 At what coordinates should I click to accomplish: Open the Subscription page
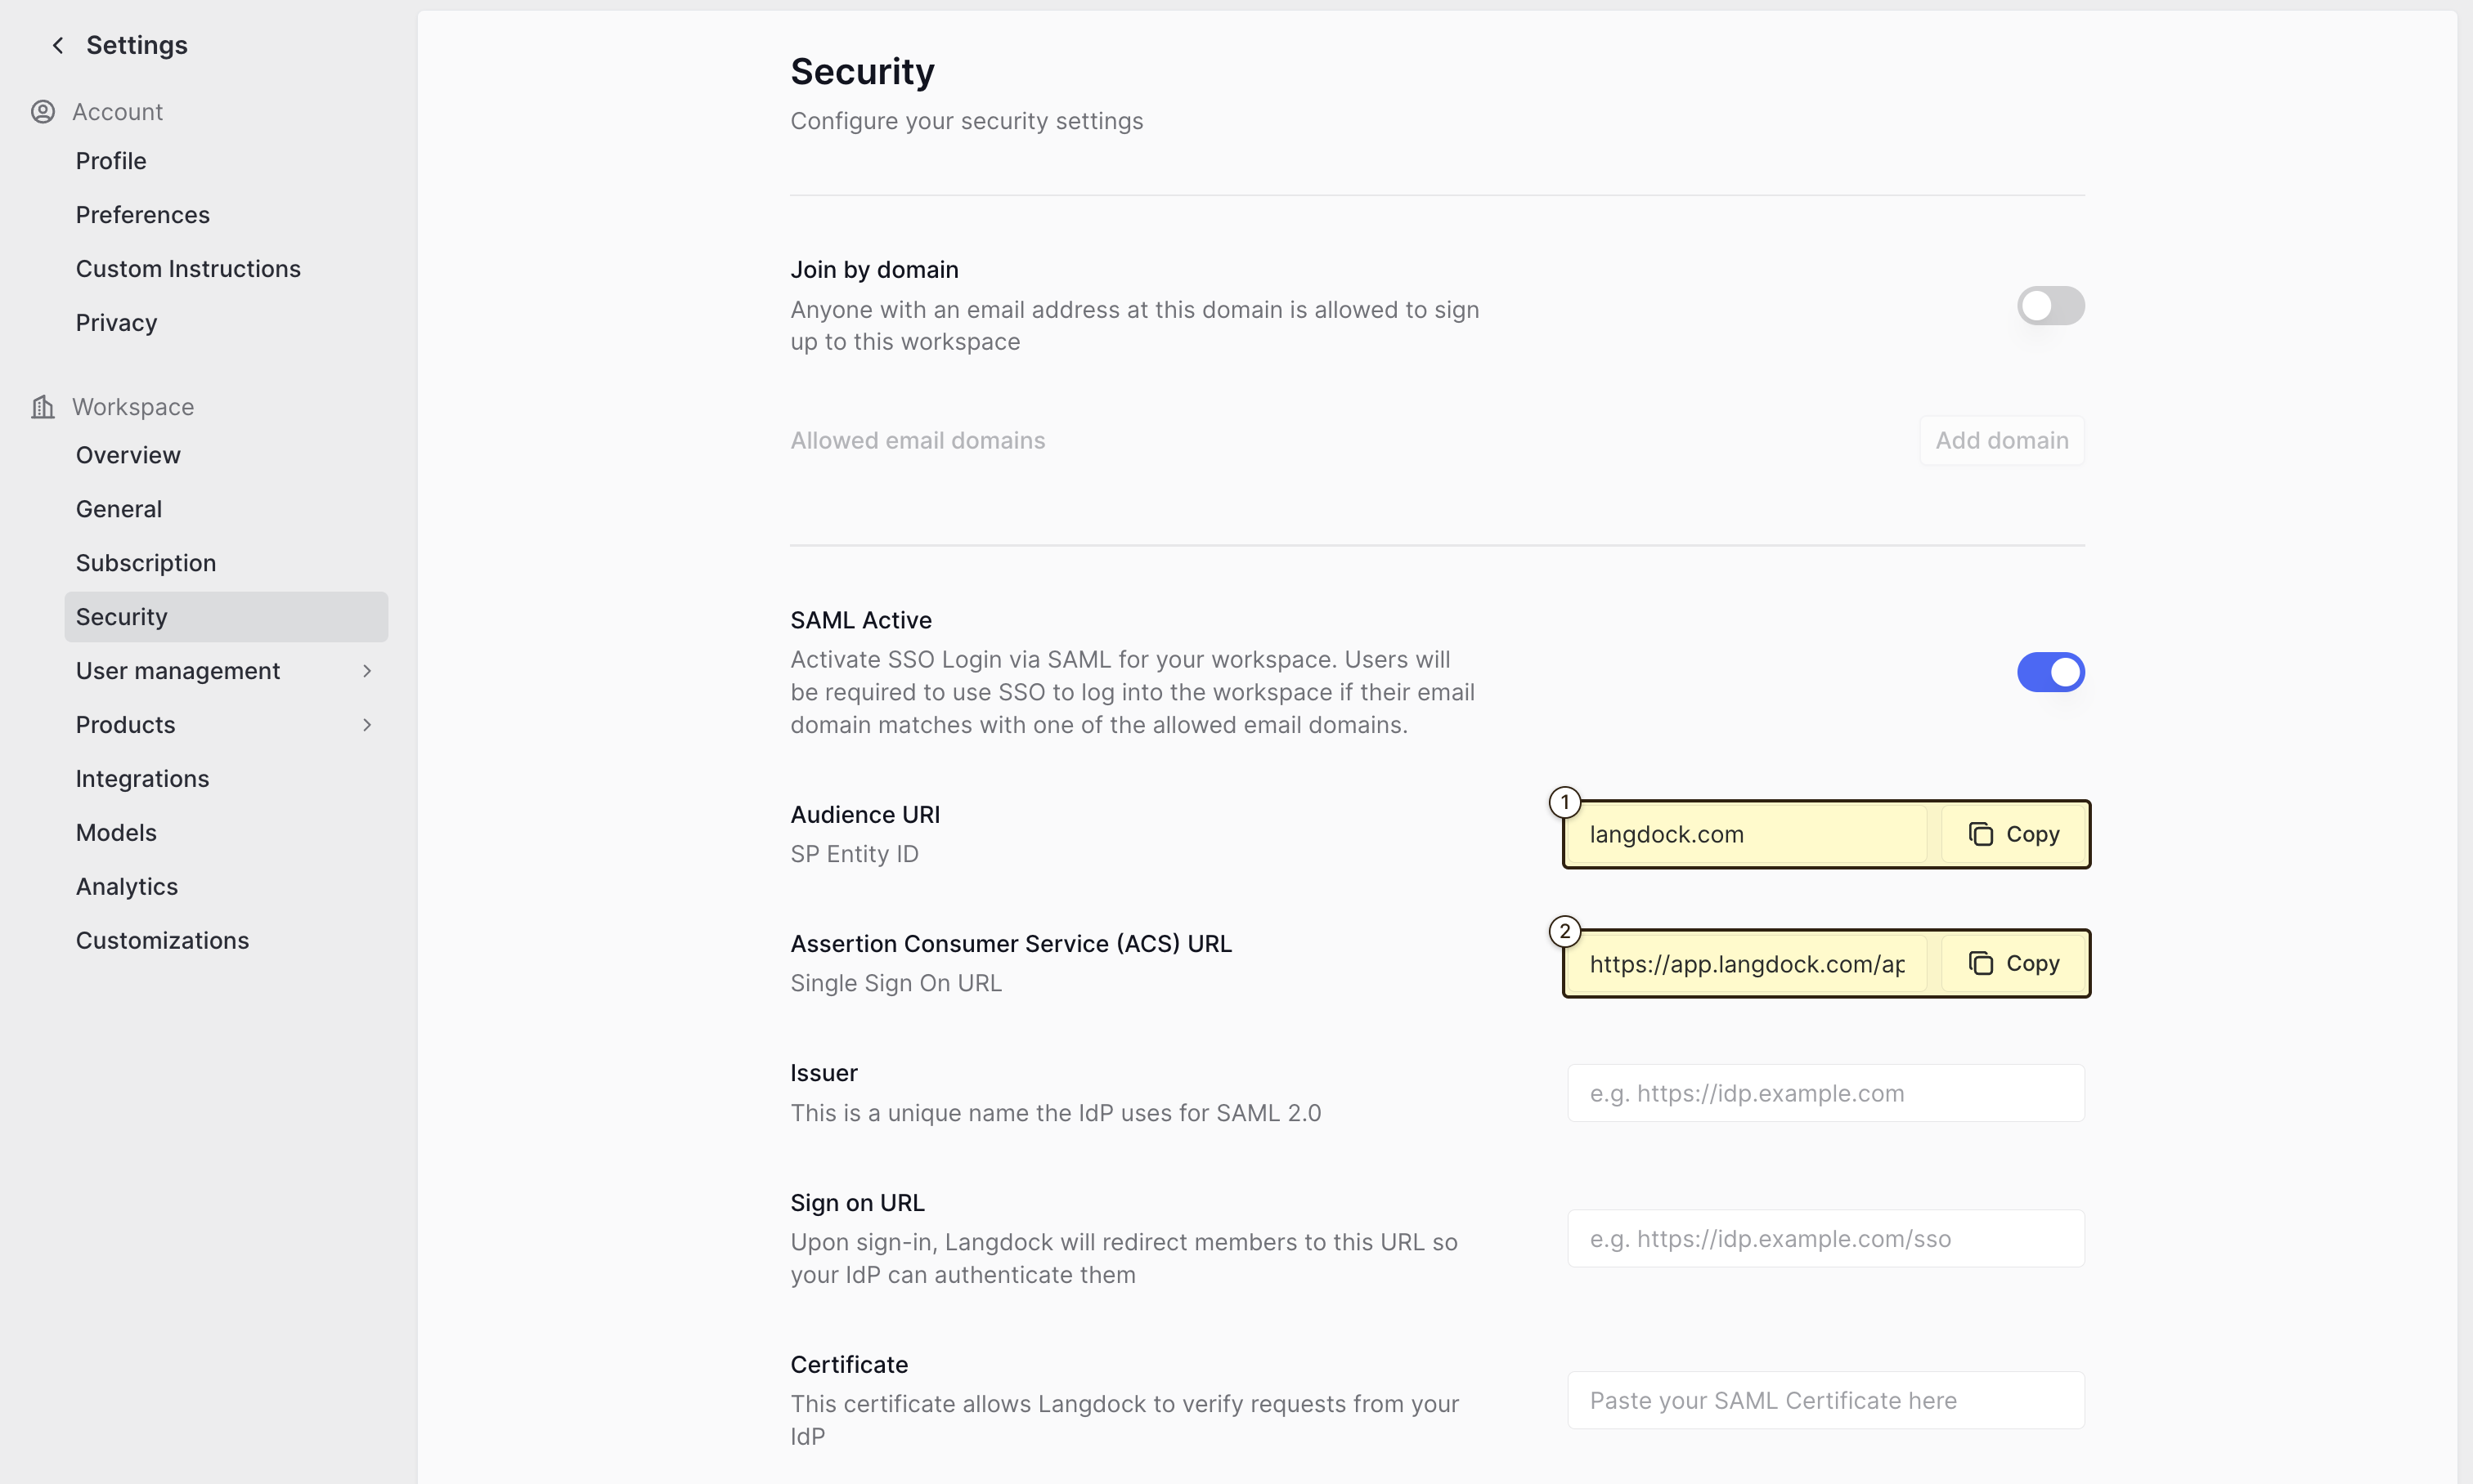[x=227, y=563]
